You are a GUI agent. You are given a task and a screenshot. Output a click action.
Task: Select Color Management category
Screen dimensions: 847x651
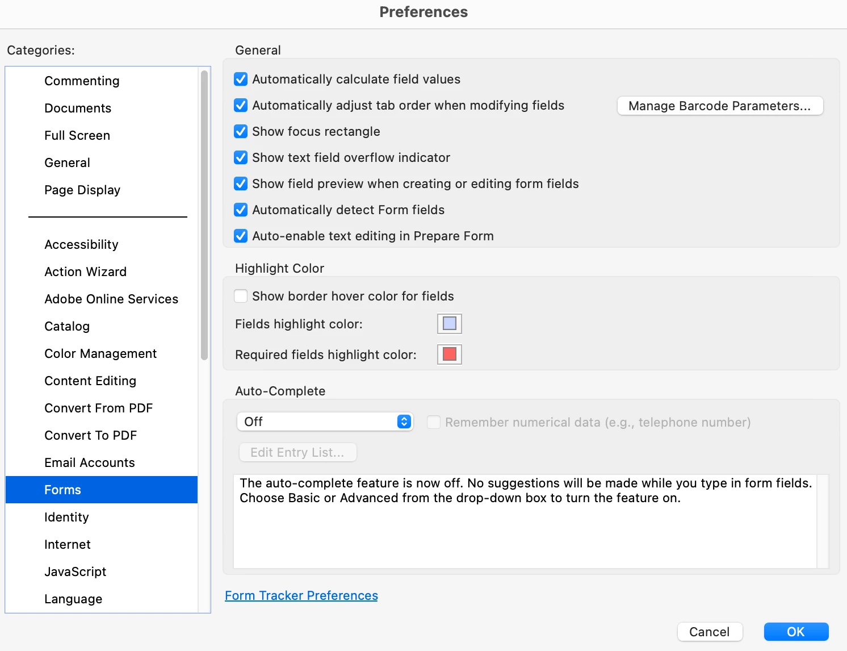[100, 353]
